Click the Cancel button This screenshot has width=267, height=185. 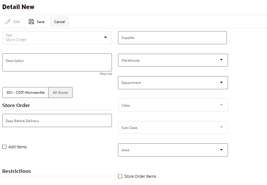pyautogui.click(x=60, y=22)
